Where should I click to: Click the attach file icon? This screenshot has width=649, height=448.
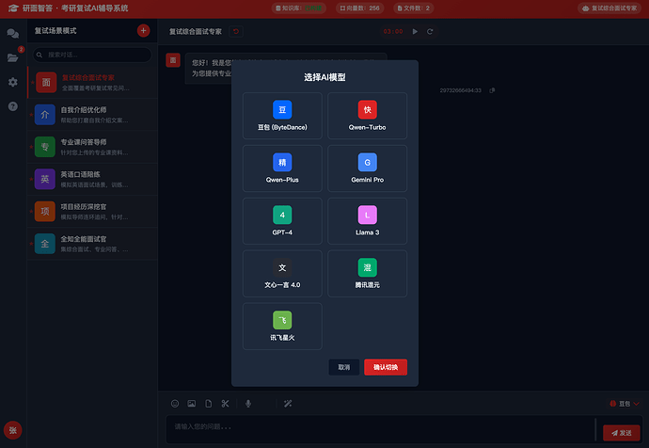pyautogui.click(x=209, y=403)
